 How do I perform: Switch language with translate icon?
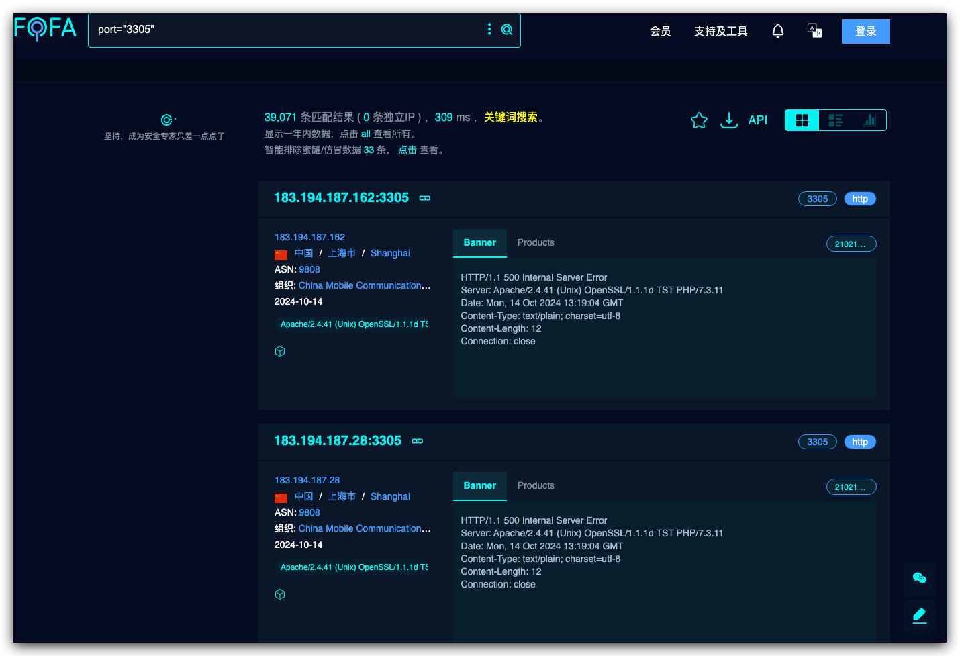pyautogui.click(x=814, y=30)
